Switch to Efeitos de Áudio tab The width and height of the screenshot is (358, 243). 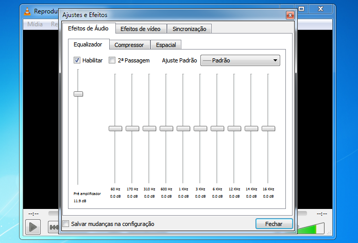(x=89, y=28)
